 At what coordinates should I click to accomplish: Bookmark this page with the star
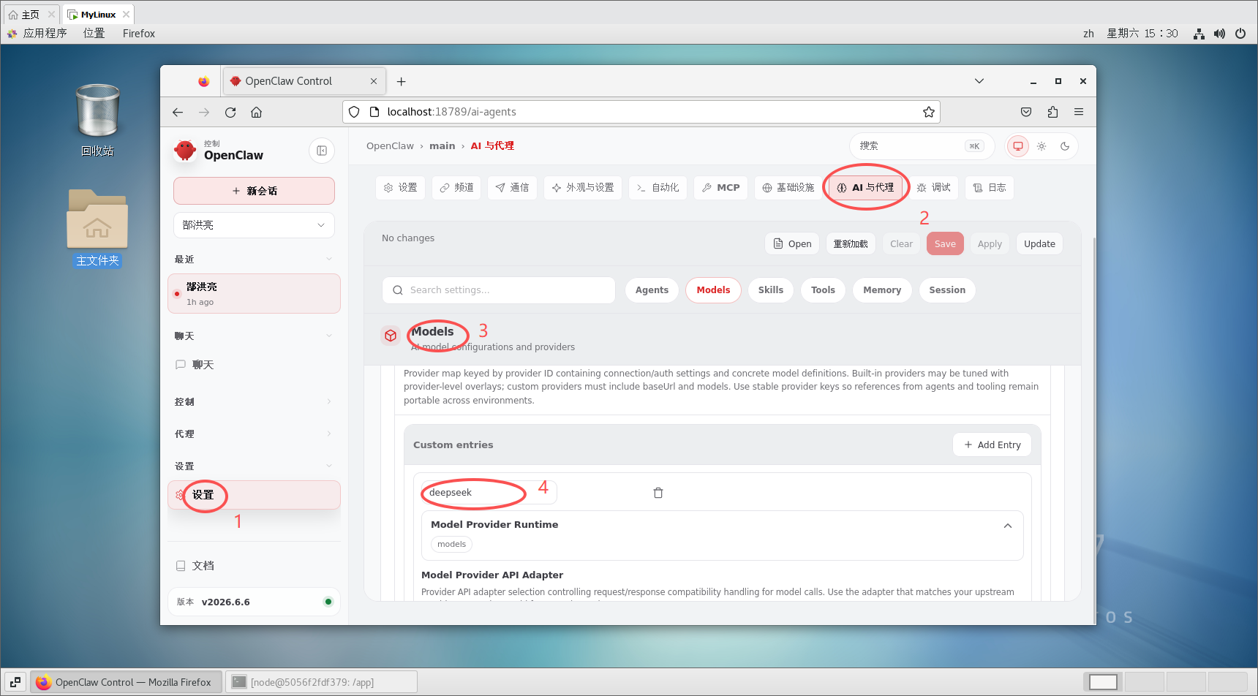tap(929, 112)
